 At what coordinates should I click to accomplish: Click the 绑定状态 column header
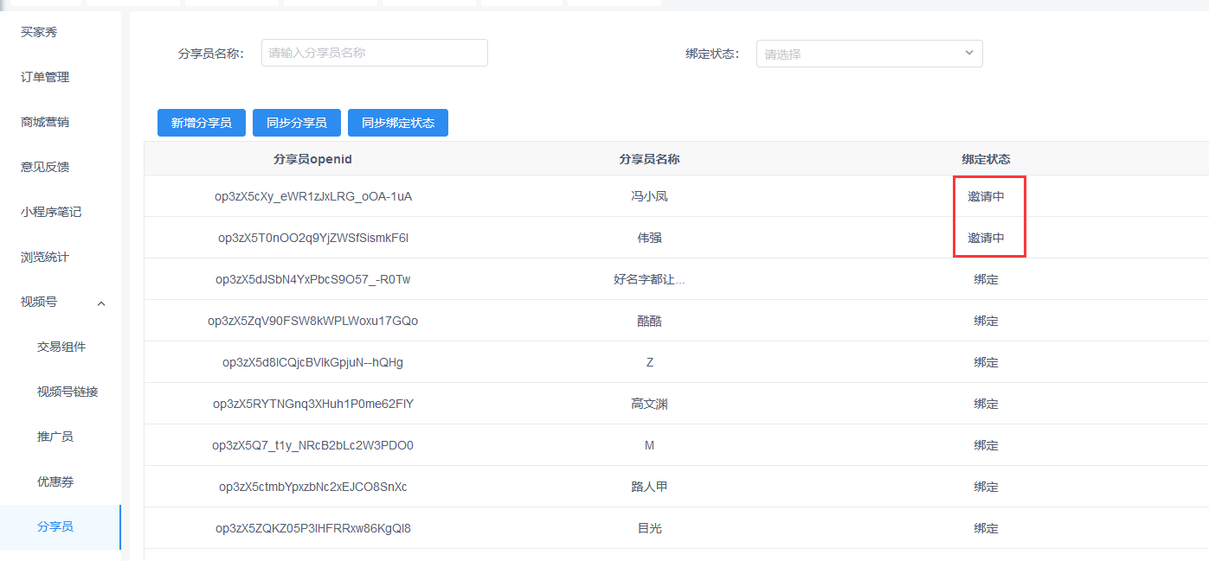[987, 159]
